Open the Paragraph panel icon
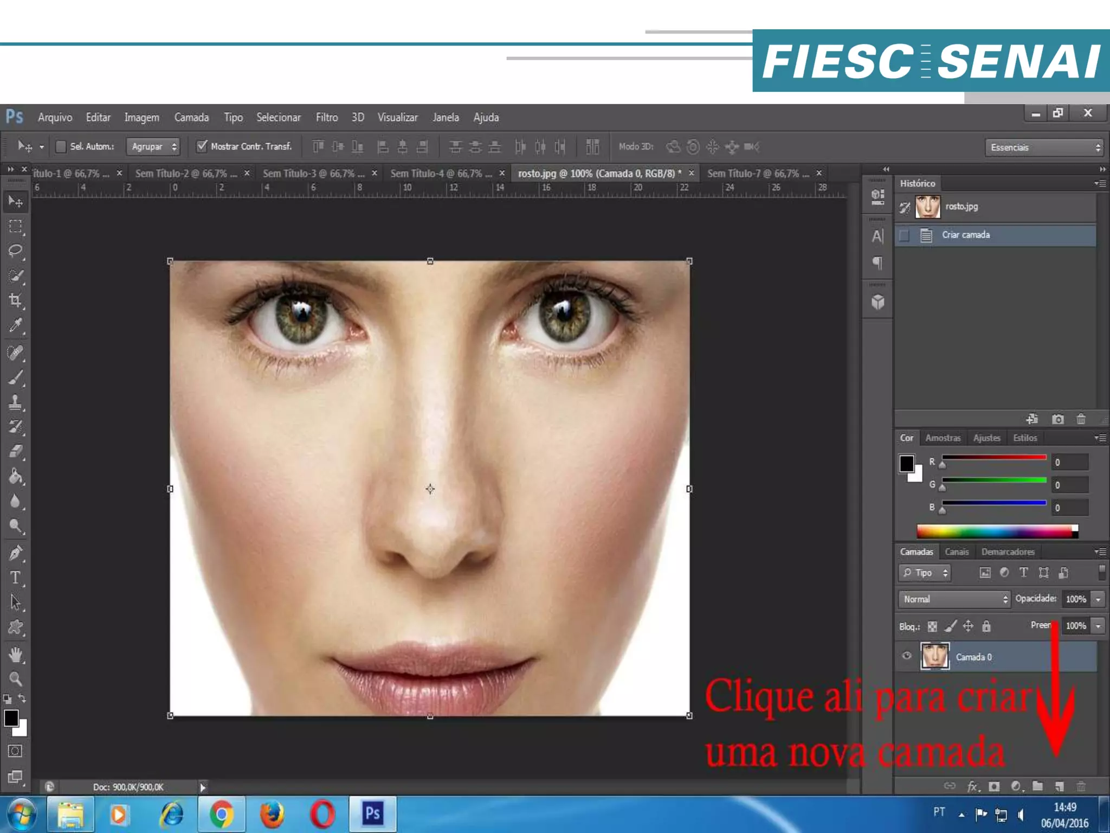Screen dimensions: 1110x833 (877, 263)
